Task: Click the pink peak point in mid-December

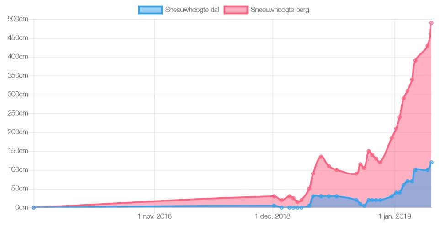Action: 321,157
